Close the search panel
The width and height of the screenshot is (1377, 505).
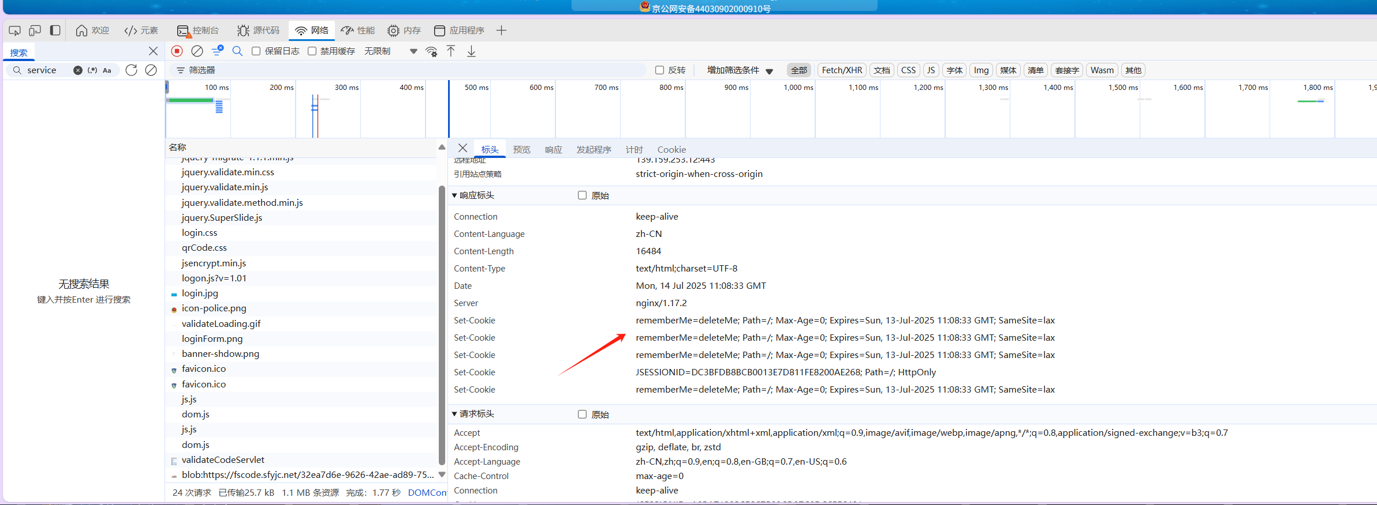[153, 51]
